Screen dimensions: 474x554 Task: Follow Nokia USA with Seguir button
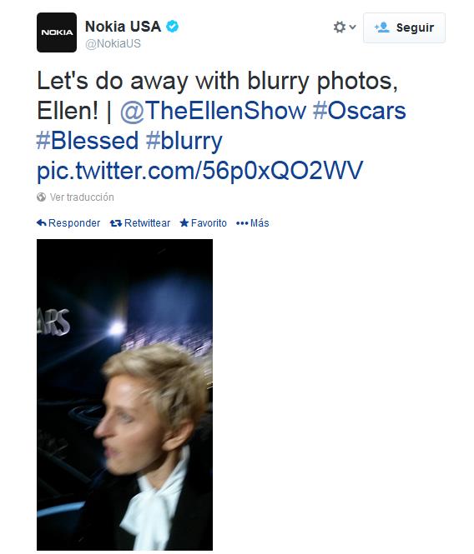coord(404,28)
